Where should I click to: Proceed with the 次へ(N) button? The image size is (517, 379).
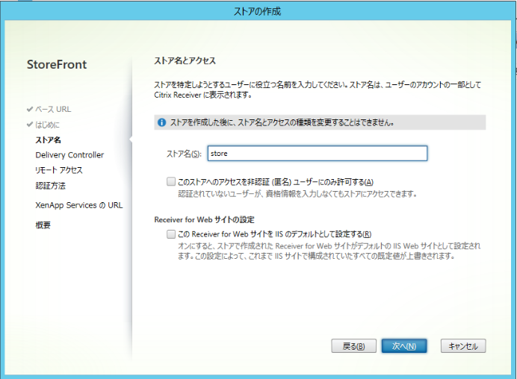point(404,346)
